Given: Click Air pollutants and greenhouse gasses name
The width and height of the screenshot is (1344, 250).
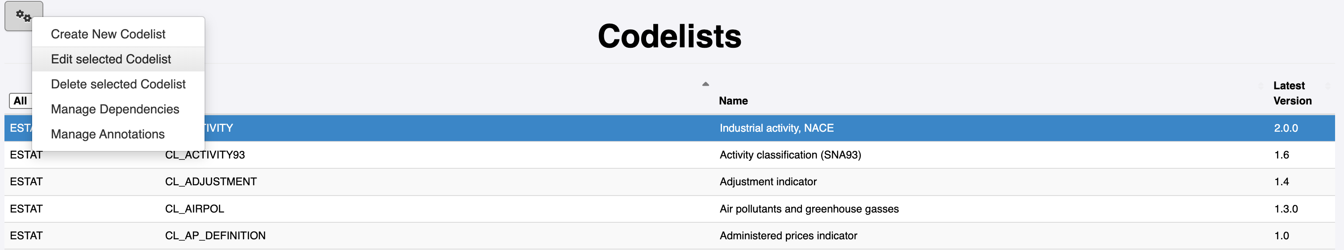Looking at the screenshot, I should point(809,209).
